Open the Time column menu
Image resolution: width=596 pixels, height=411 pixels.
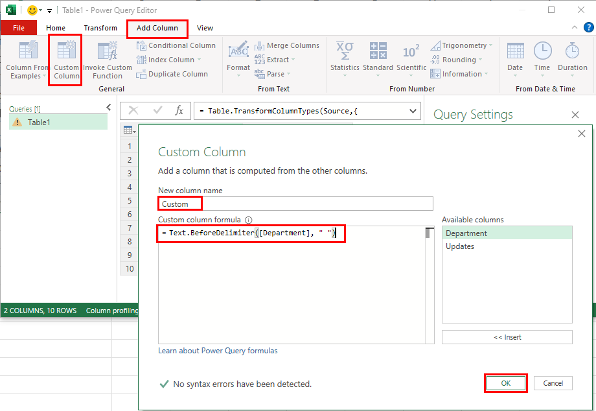point(542,59)
